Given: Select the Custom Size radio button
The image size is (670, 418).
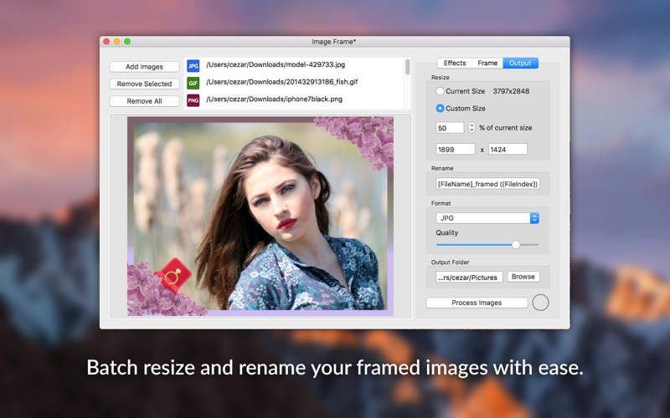Looking at the screenshot, I should point(441,109).
